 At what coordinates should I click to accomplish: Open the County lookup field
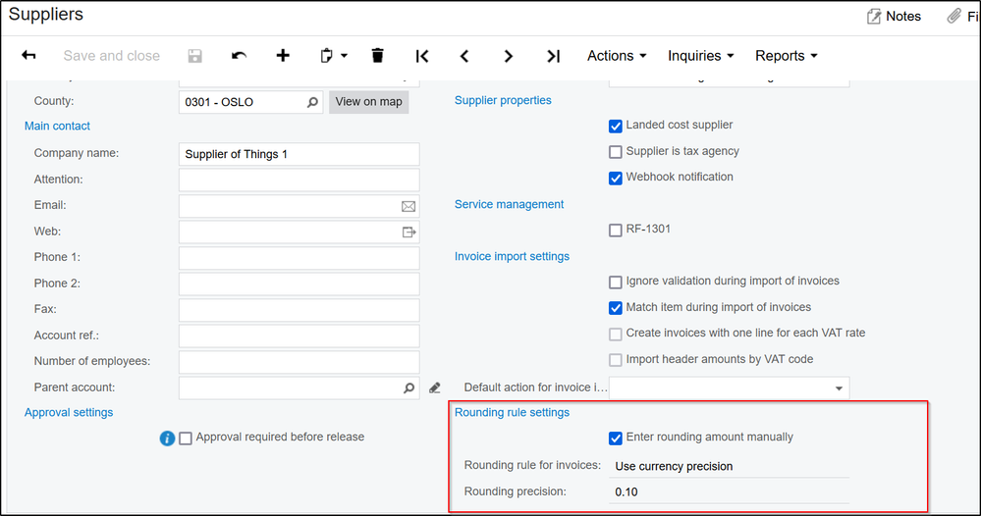coord(312,102)
